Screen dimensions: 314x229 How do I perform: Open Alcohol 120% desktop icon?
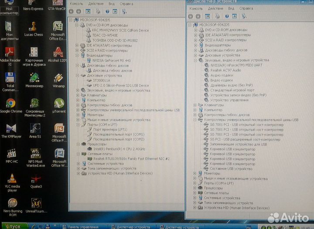click(57, 55)
